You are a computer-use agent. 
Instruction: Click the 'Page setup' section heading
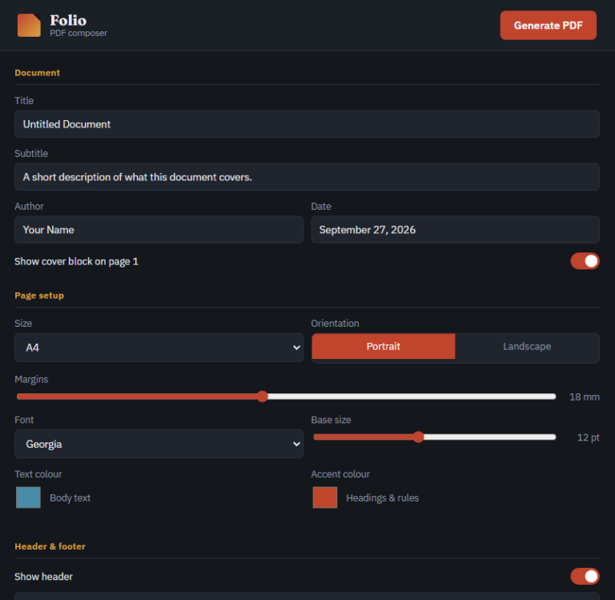click(39, 296)
